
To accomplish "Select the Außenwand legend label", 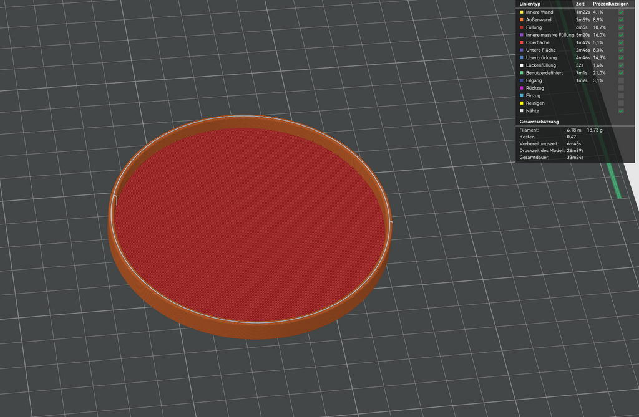I will 539,19.
